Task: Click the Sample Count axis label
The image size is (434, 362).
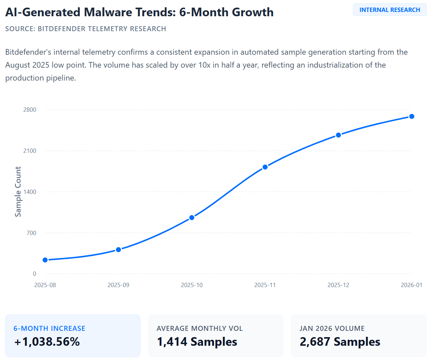Action: [18, 192]
